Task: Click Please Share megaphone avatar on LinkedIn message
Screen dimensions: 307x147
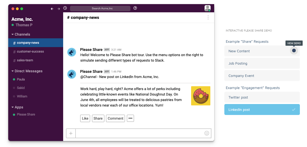Action: pos(72,74)
